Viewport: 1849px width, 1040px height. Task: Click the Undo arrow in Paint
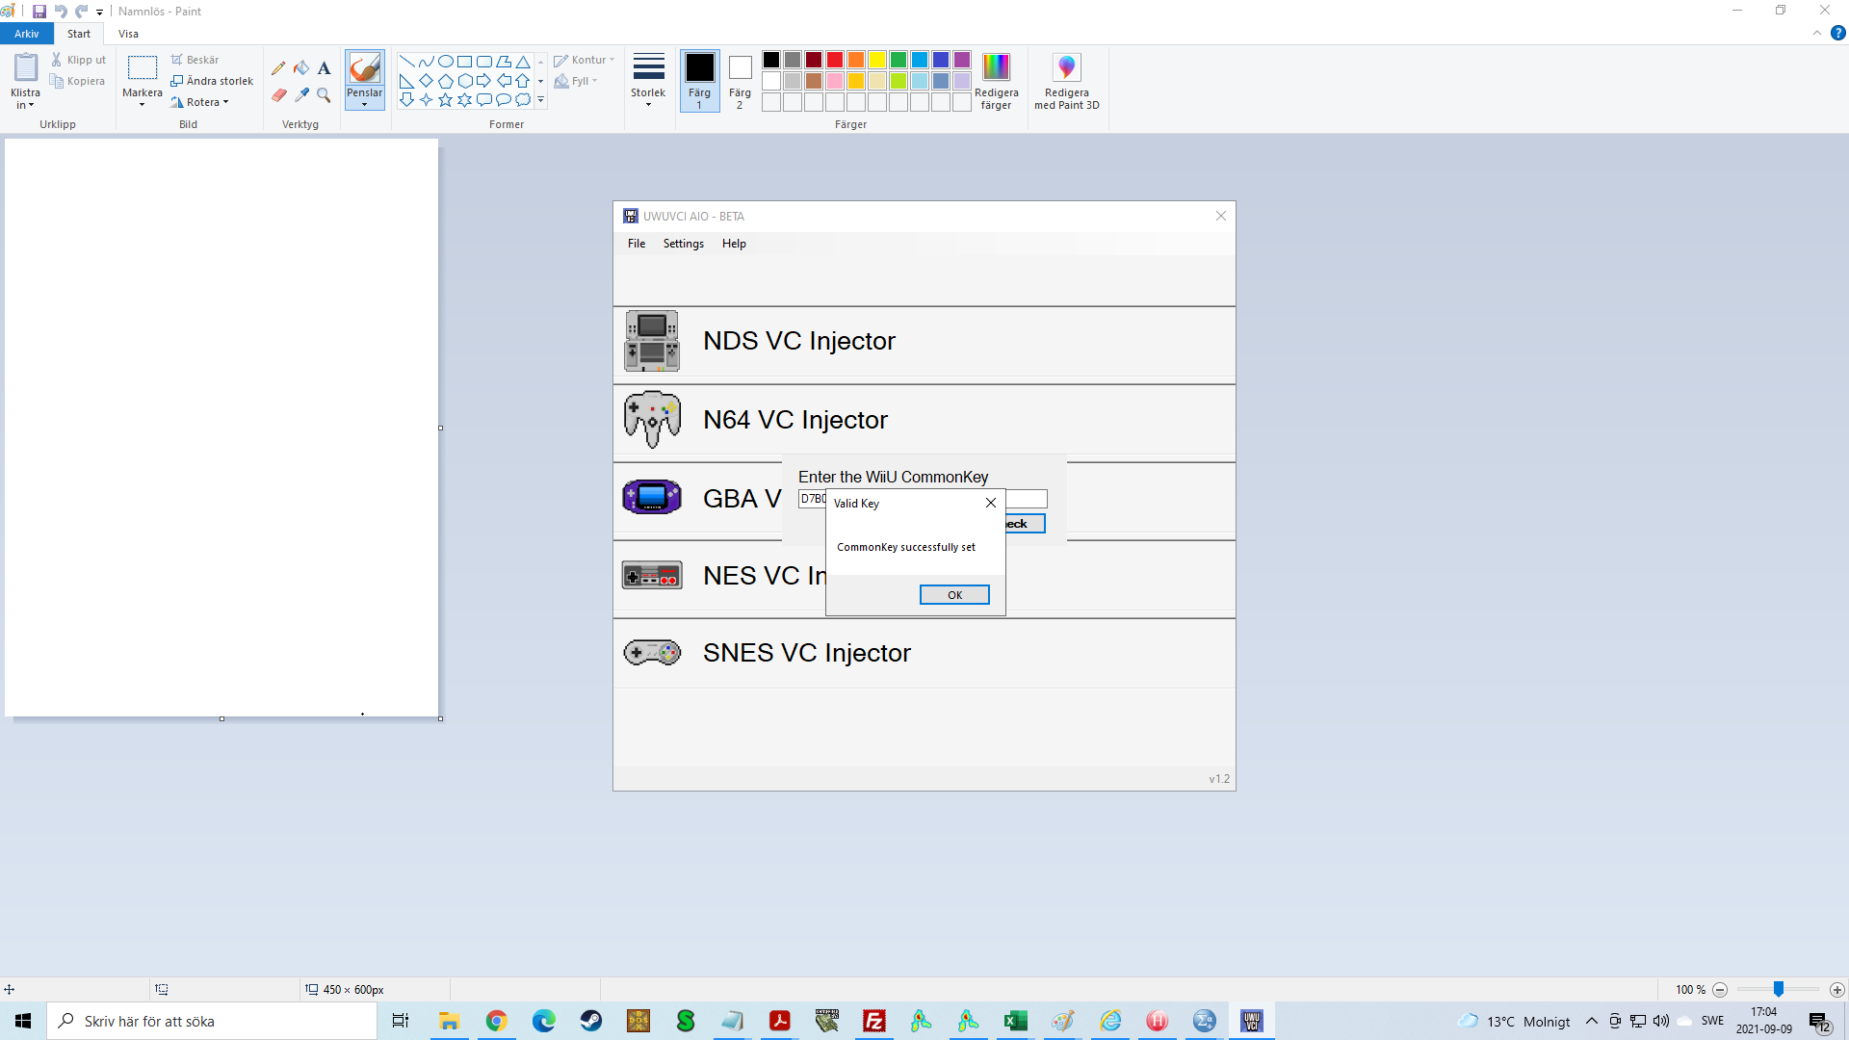(61, 12)
